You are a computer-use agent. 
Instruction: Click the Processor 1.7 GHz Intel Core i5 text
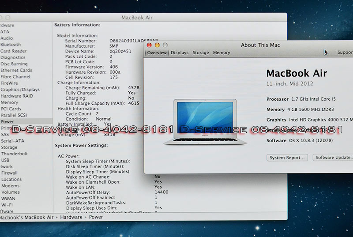point(301,99)
